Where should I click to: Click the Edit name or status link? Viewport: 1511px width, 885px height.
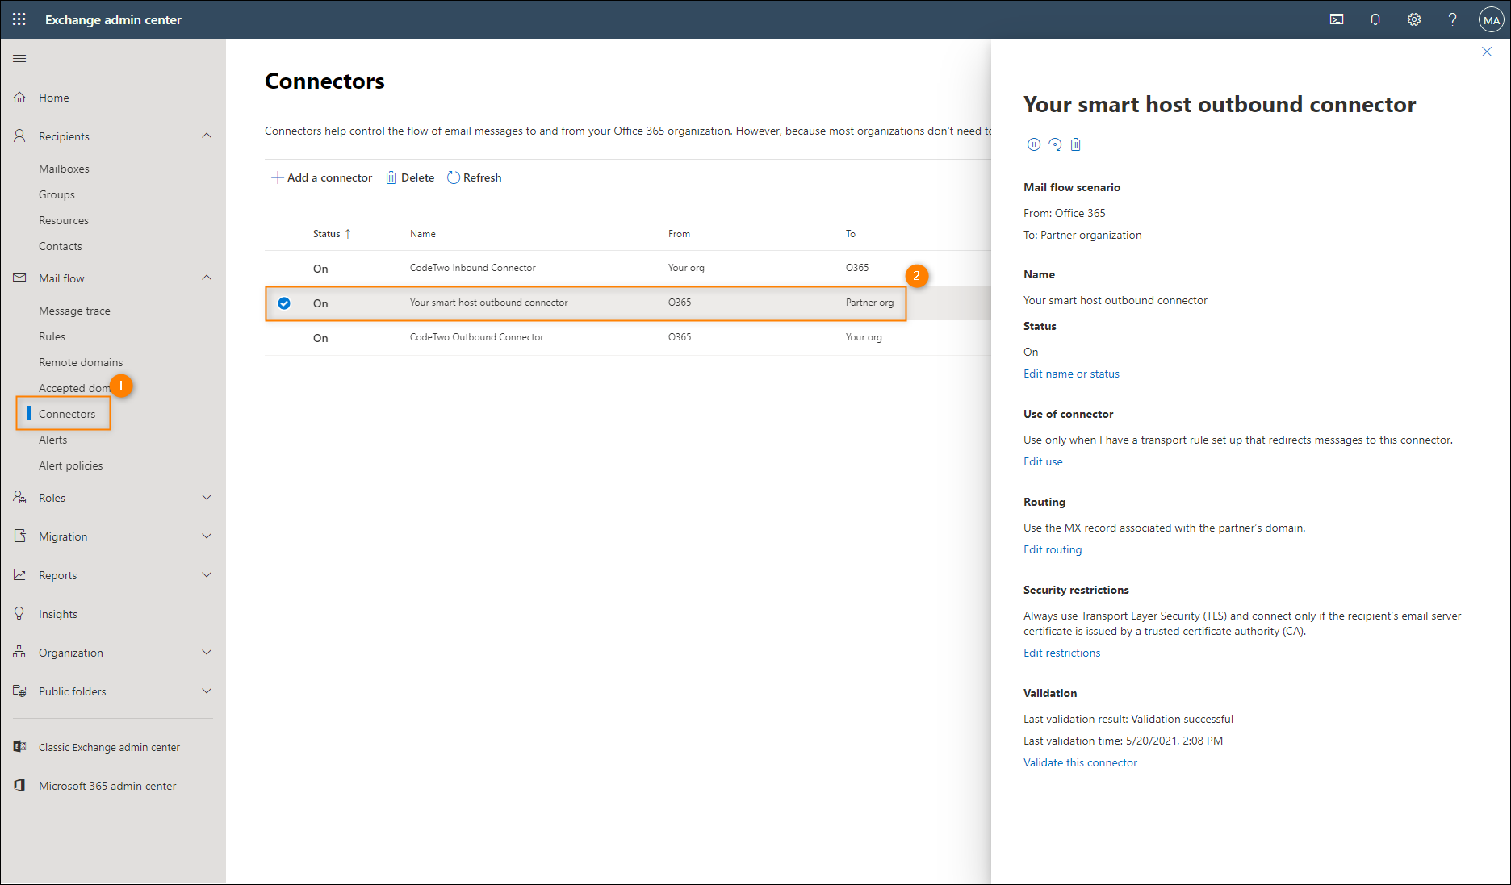pos(1071,374)
